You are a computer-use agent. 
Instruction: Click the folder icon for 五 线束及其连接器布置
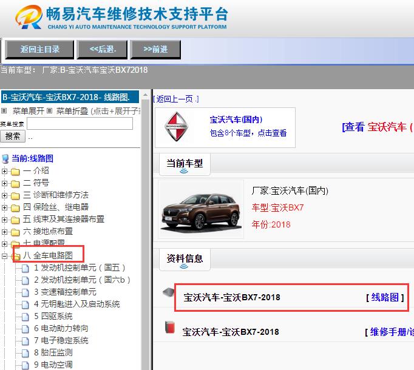pos(15,220)
